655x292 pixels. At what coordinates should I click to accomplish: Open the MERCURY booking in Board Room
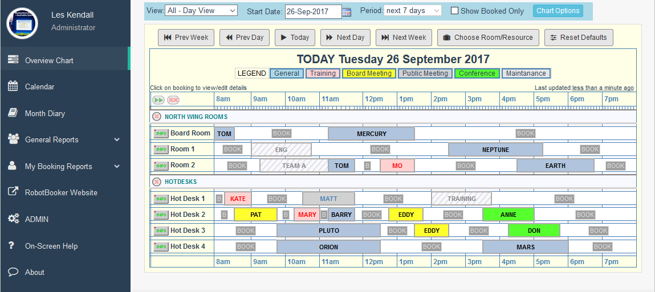tap(371, 134)
